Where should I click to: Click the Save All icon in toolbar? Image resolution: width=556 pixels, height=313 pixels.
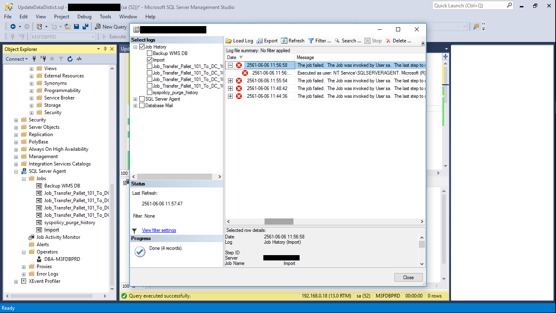(85, 26)
